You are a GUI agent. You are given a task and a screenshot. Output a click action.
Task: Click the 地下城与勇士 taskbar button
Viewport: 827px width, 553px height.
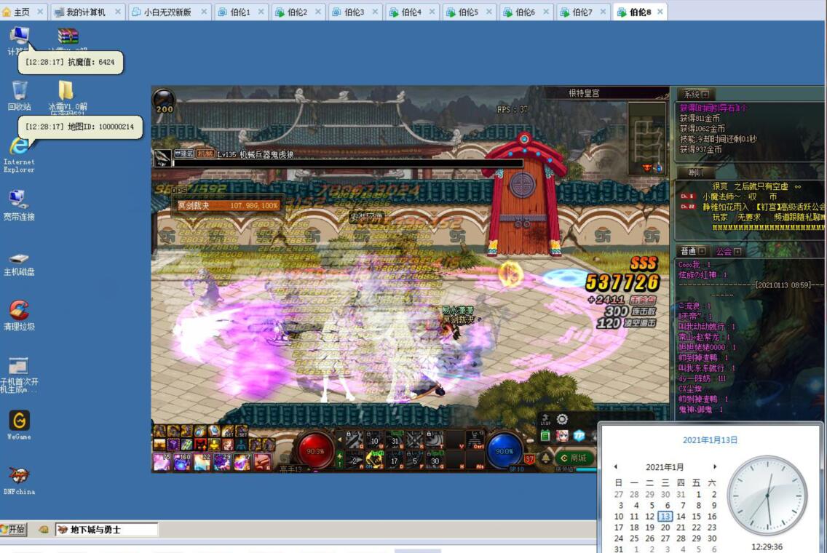pyautogui.click(x=106, y=529)
